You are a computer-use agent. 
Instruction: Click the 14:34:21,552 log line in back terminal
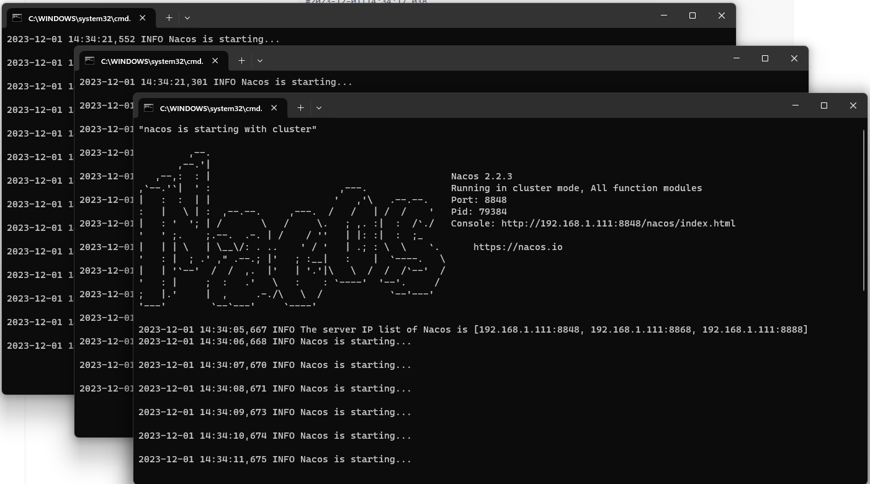tap(143, 39)
